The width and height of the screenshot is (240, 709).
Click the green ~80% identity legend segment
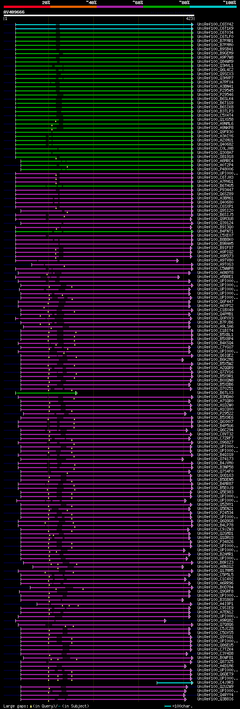tap(166, 7)
